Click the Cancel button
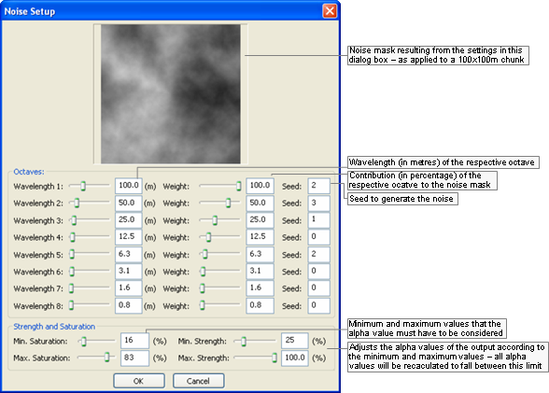The height and width of the screenshot is (393, 549). (199, 381)
